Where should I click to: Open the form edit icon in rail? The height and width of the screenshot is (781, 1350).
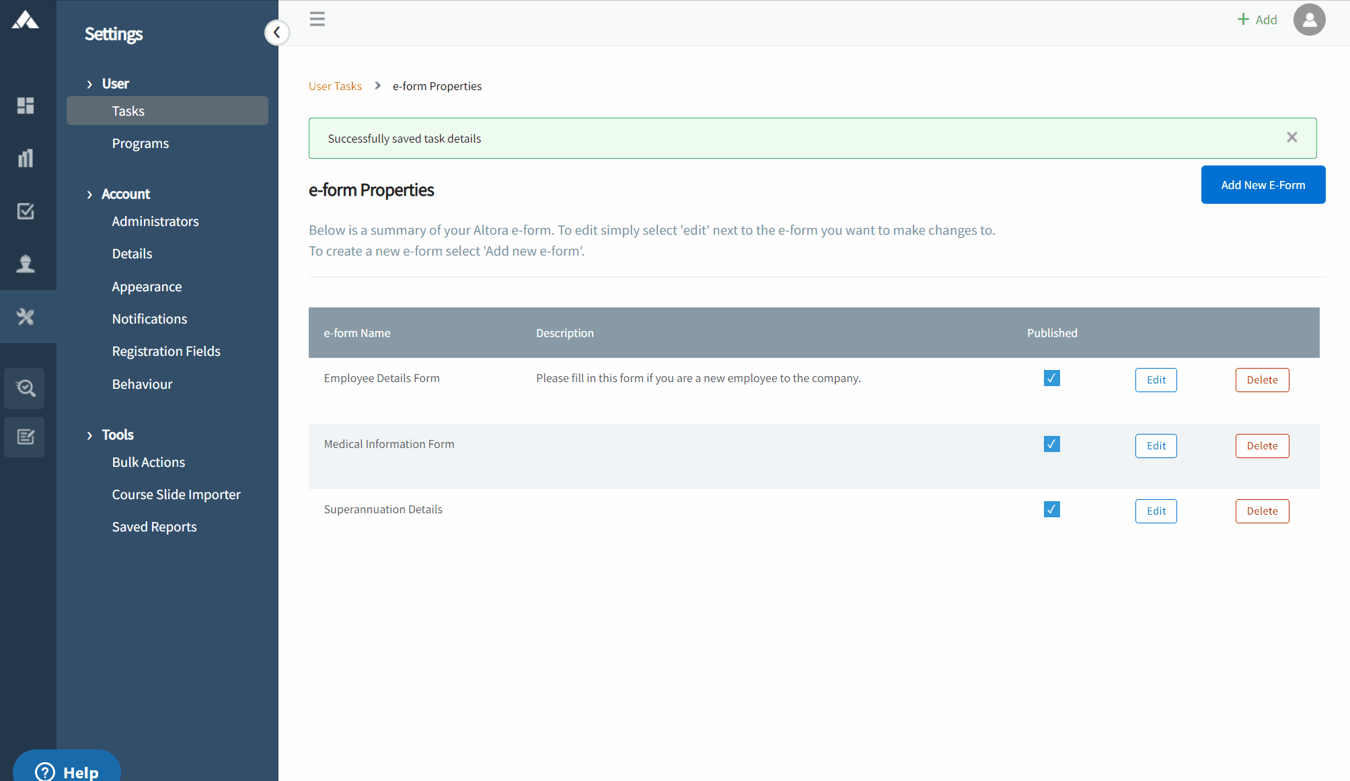tap(26, 437)
